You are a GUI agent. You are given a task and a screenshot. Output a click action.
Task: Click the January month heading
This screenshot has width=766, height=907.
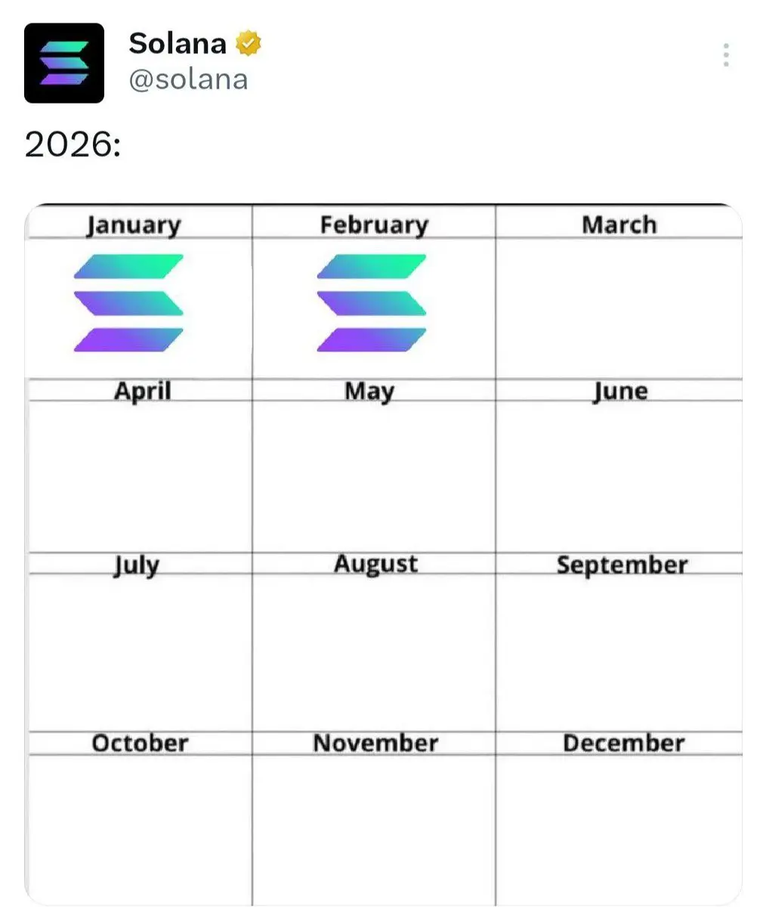click(x=134, y=225)
